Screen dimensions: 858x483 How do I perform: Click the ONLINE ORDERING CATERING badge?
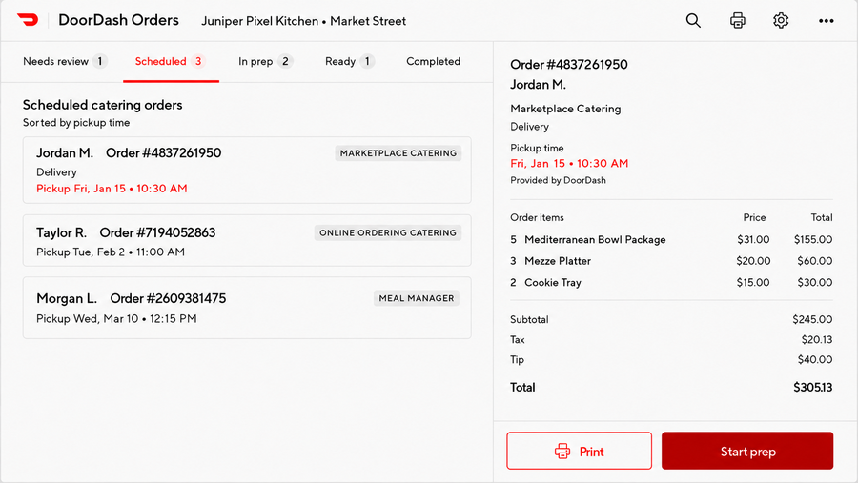[x=388, y=232]
